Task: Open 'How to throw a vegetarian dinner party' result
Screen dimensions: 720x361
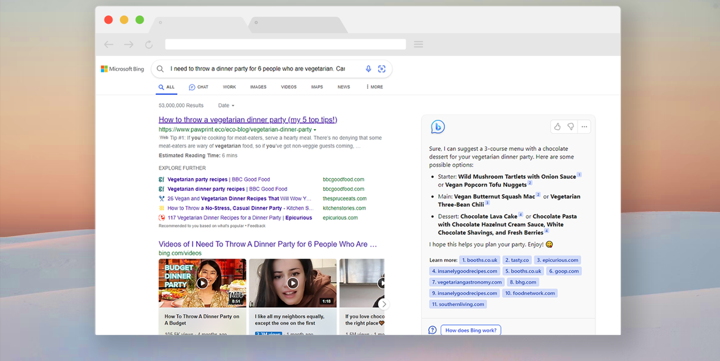Action: (248, 120)
